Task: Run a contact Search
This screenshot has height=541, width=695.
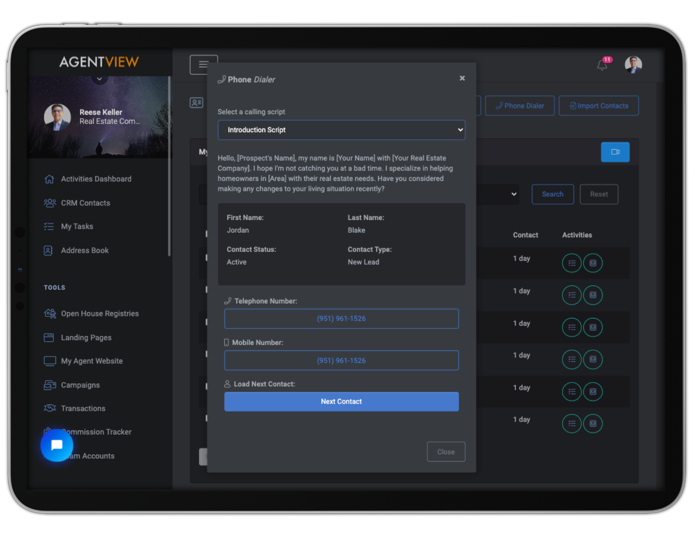Action: (553, 194)
